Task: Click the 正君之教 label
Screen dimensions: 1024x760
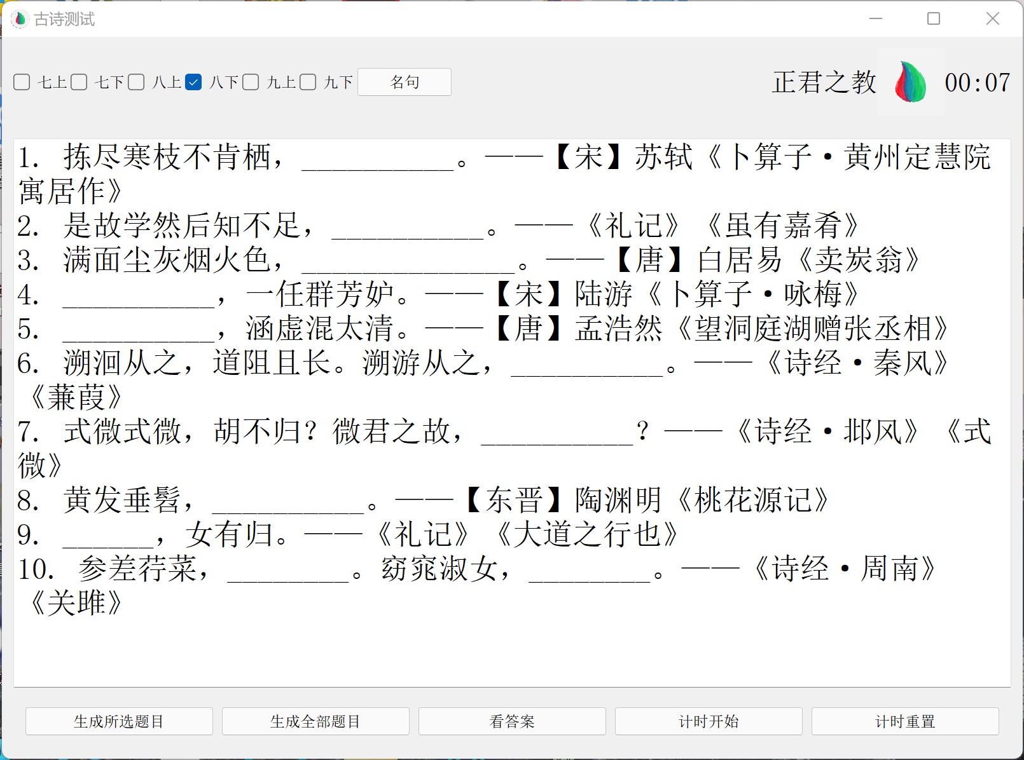Action: click(x=824, y=83)
